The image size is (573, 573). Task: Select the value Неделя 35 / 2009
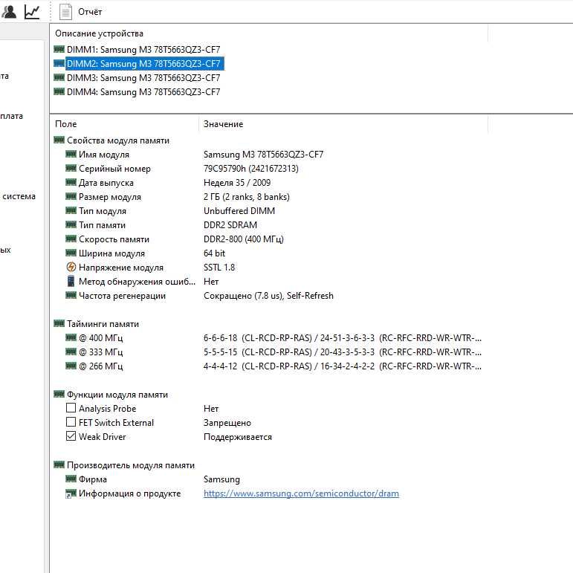coord(237,183)
